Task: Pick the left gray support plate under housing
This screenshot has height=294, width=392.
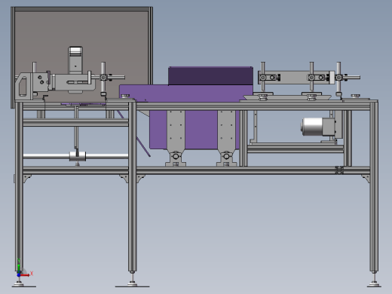Action: click(x=176, y=130)
